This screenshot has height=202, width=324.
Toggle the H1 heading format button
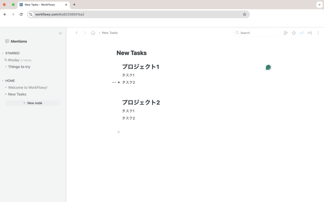[x=310, y=33]
